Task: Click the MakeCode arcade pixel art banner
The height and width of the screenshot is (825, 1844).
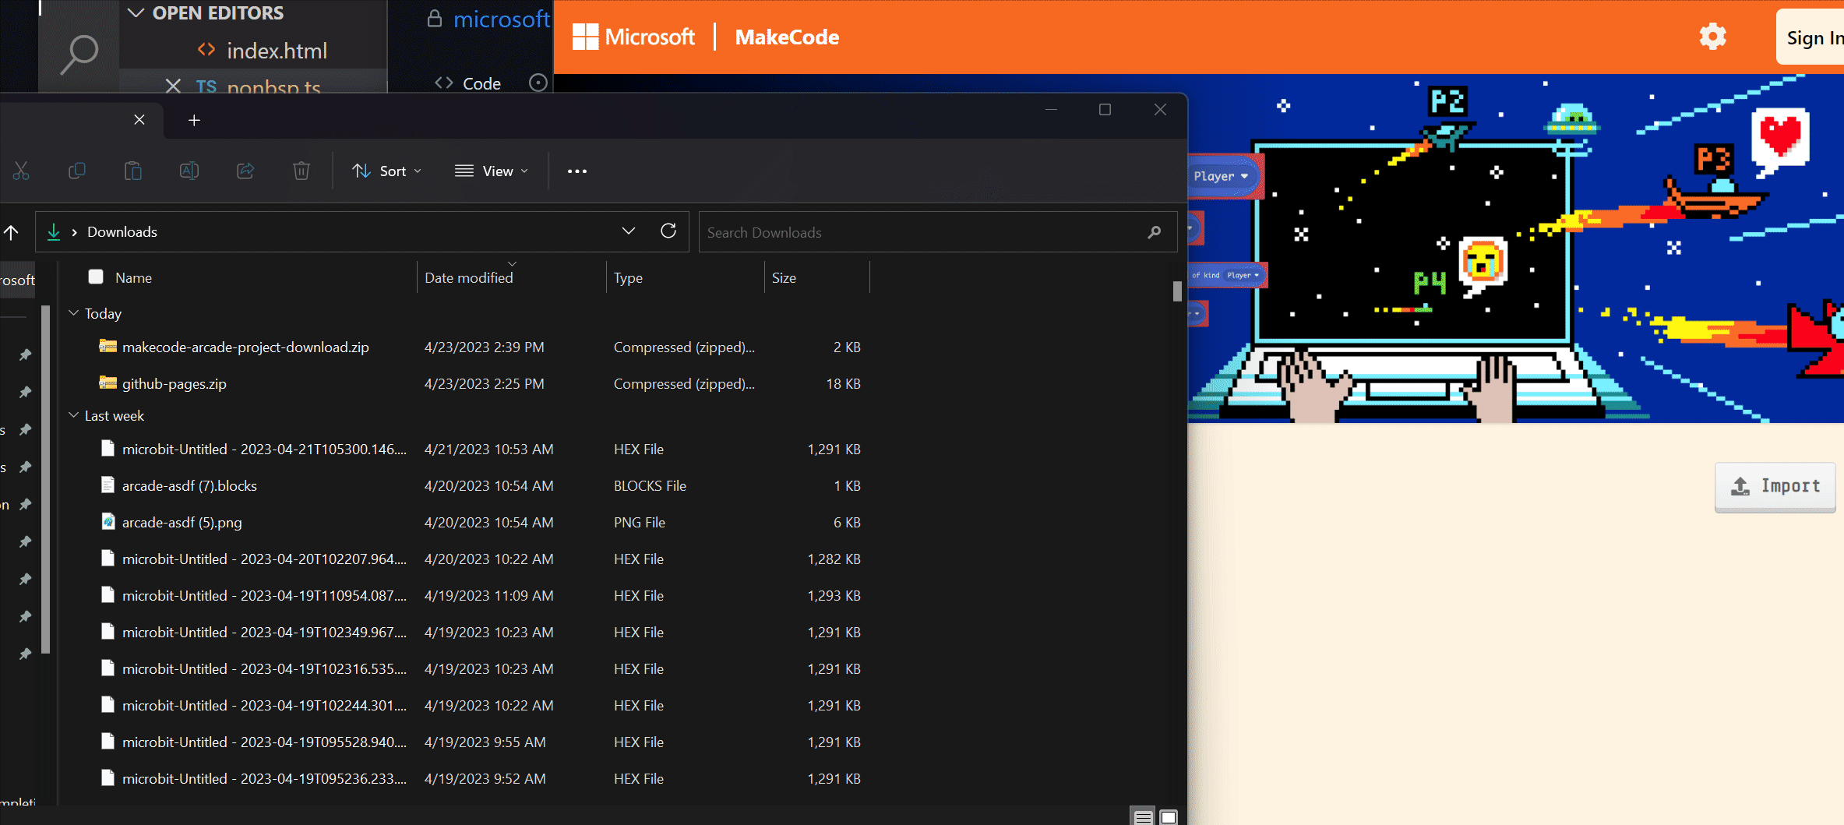Action: (x=1515, y=249)
